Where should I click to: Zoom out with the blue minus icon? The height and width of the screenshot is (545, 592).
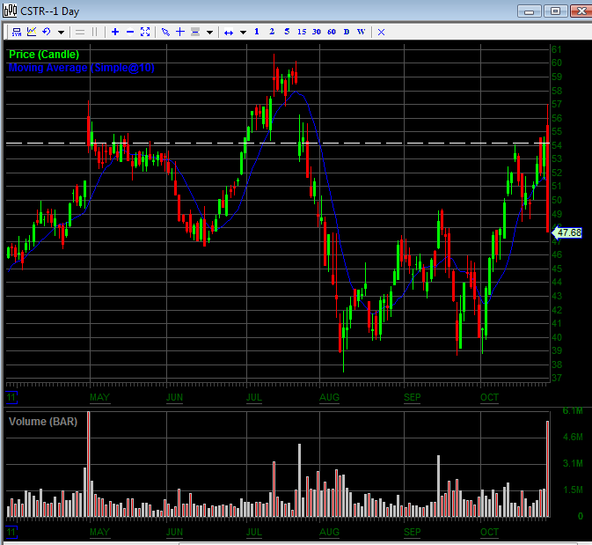coord(130,32)
